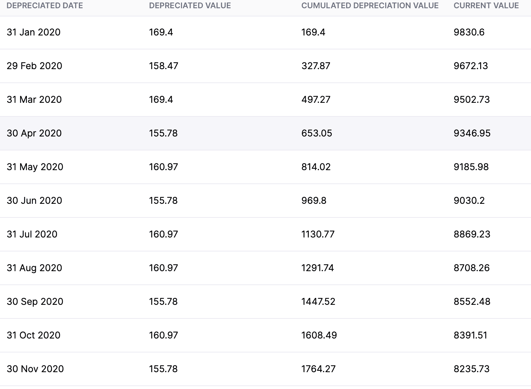Viewport: 531px width, 389px height.
Task: Click cumulated value 814.02
Action: [316, 167]
